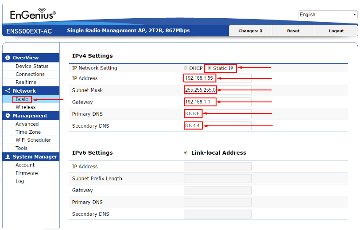Click the Logout button

click(336, 31)
